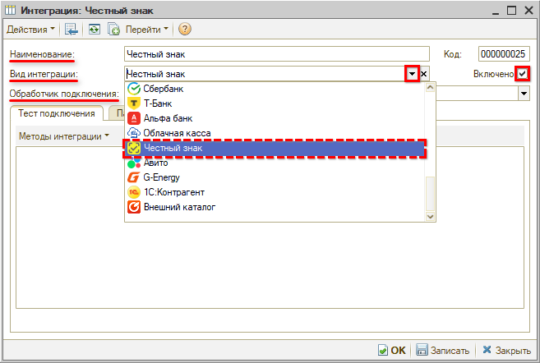Click the first toolbar icon after Действия
The height and width of the screenshot is (363, 540).
click(72, 30)
